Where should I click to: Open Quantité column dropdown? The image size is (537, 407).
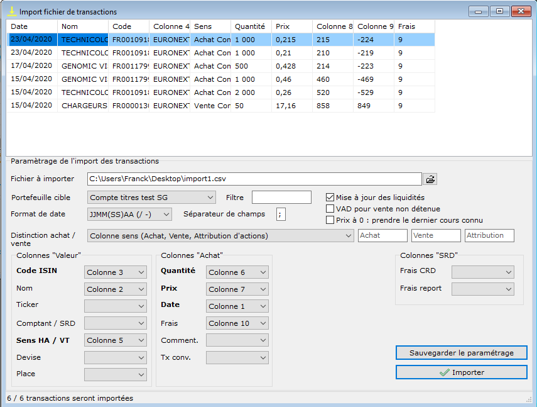coord(237,272)
